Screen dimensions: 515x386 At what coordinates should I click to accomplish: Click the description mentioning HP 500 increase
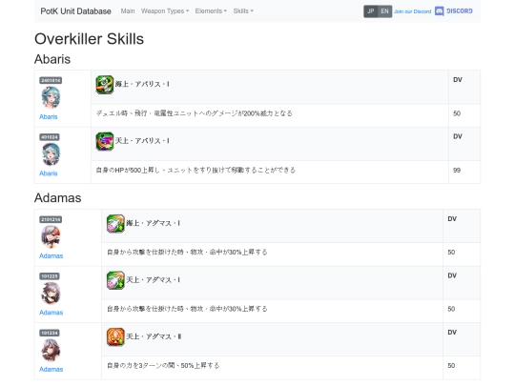pos(196,171)
